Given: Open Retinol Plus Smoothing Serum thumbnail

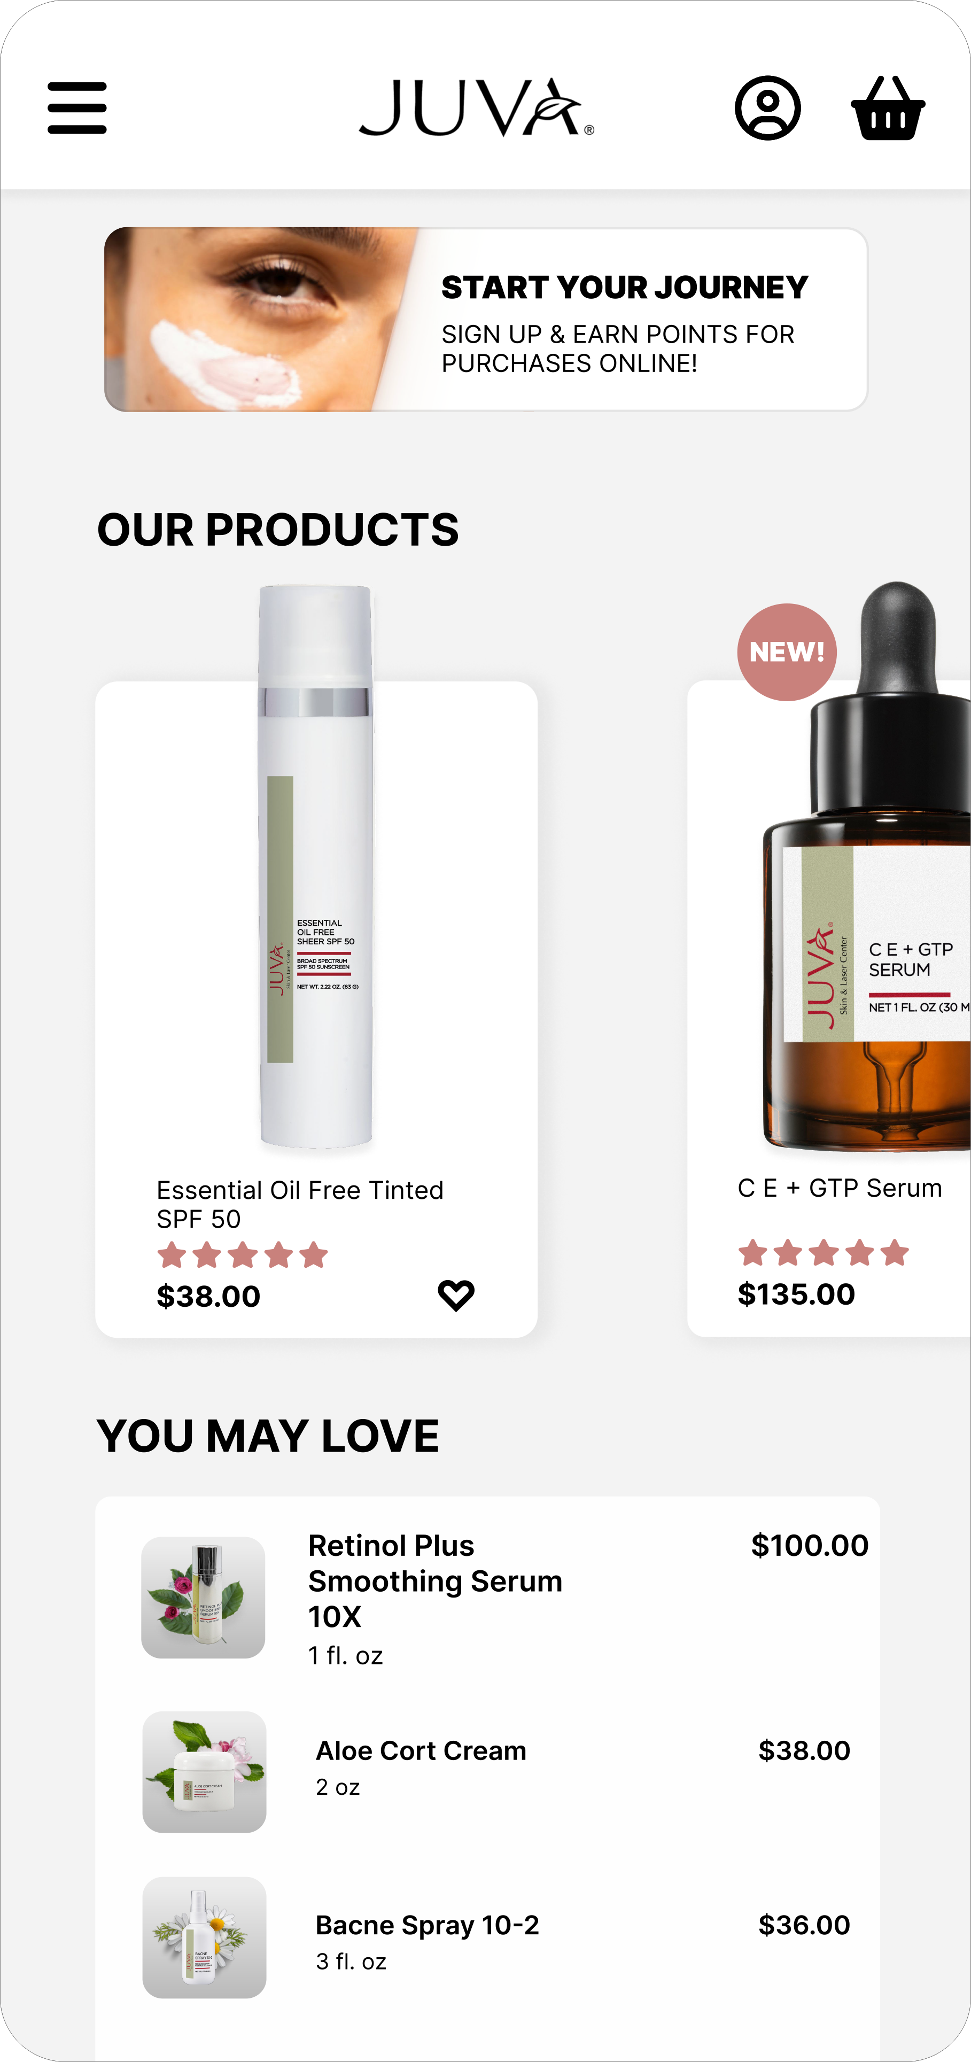Looking at the screenshot, I should pyautogui.click(x=203, y=1597).
